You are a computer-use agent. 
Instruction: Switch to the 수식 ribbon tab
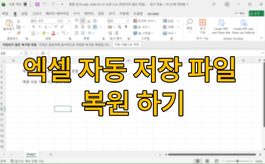pyautogui.click(x=77, y=14)
